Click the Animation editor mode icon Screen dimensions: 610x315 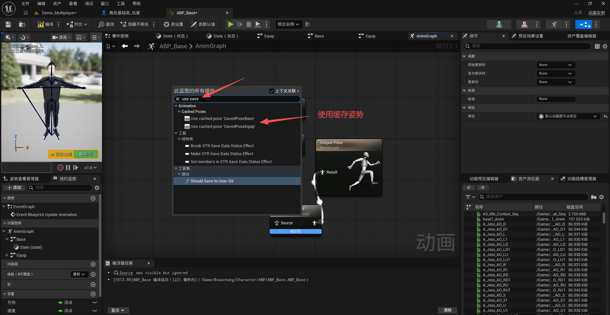click(x=554, y=24)
